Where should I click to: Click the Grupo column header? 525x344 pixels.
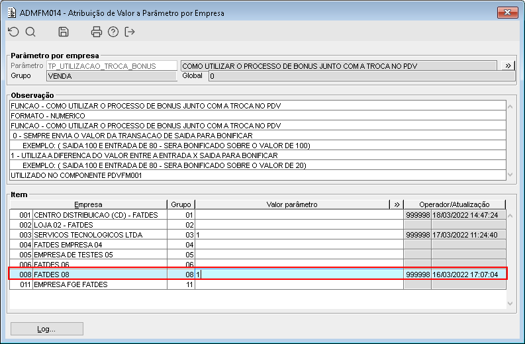click(181, 204)
